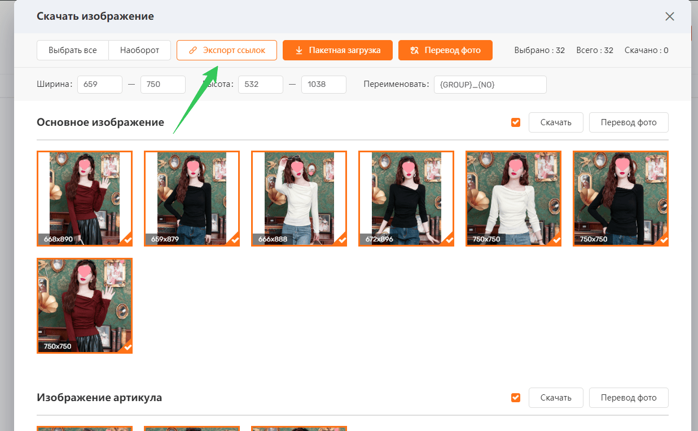Toggle checkmark on the 668x890 image
698x431 pixels.
[x=128, y=240]
